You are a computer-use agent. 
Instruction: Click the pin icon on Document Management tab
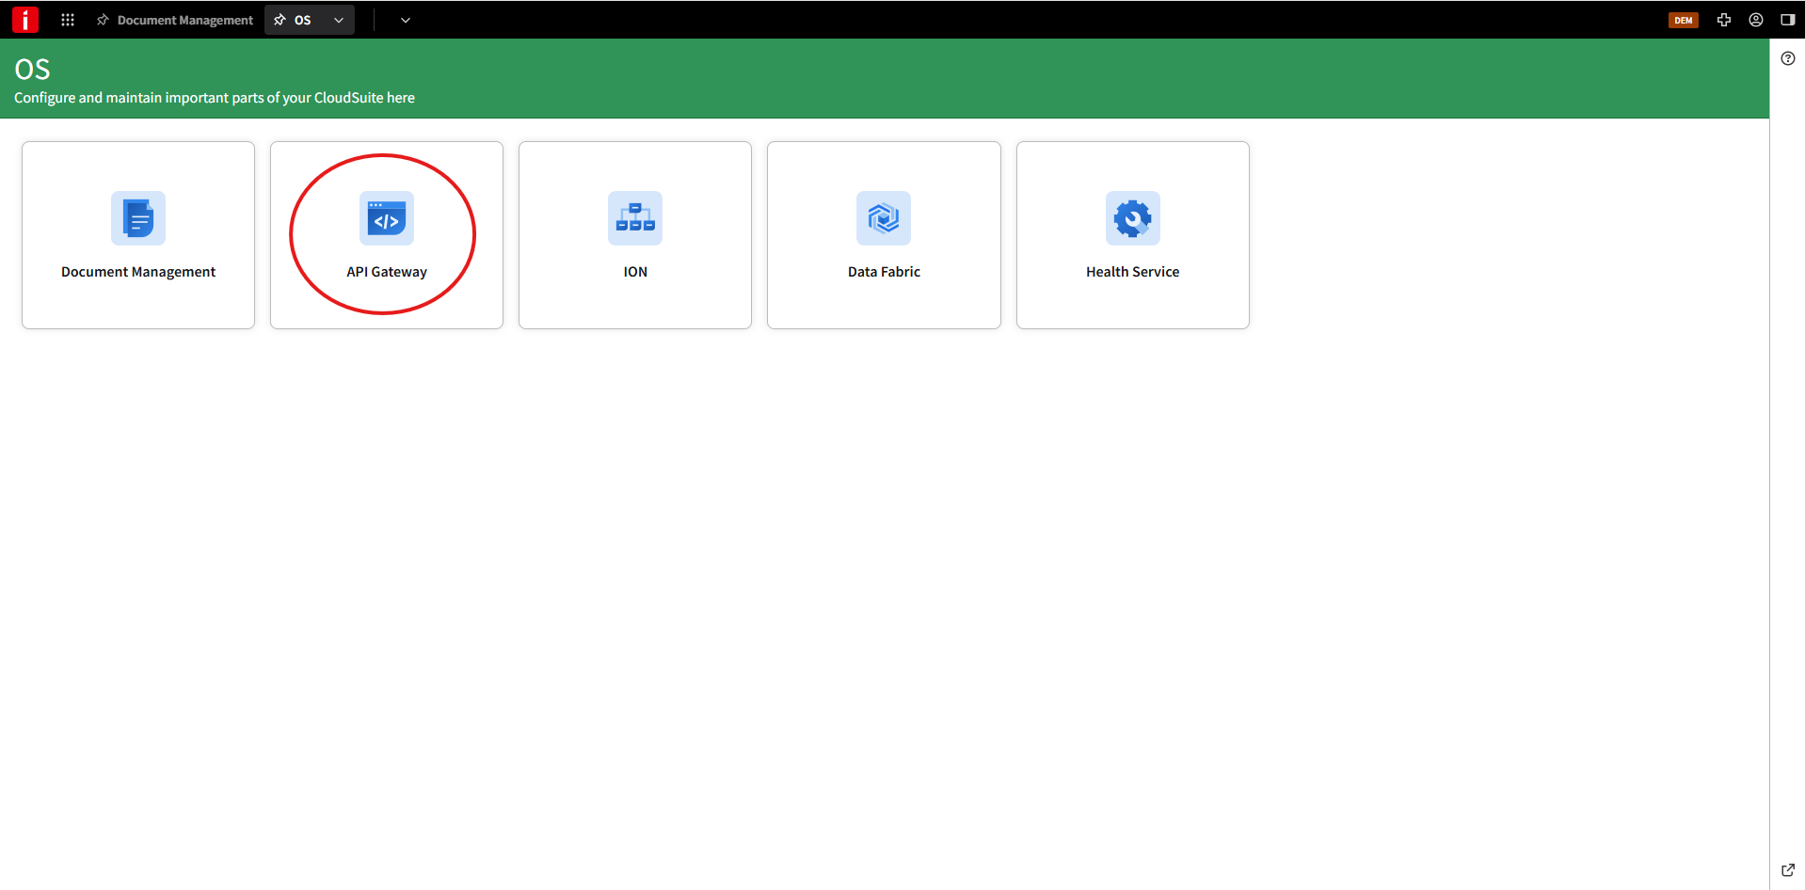[x=103, y=20]
